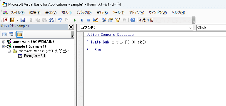The image size is (226, 106).
Task: Click the View Code icon in the project pane
Action: 5,34
